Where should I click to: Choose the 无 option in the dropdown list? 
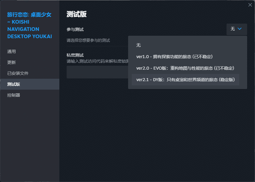tap(185, 45)
